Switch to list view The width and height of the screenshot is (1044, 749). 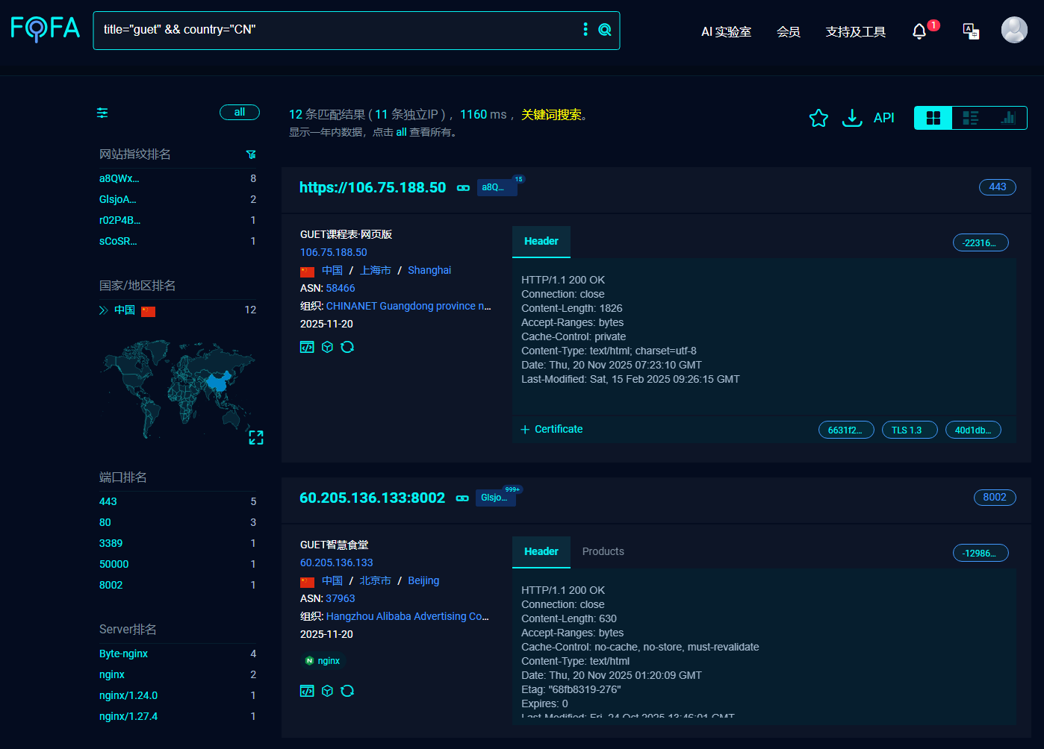[x=971, y=118]
